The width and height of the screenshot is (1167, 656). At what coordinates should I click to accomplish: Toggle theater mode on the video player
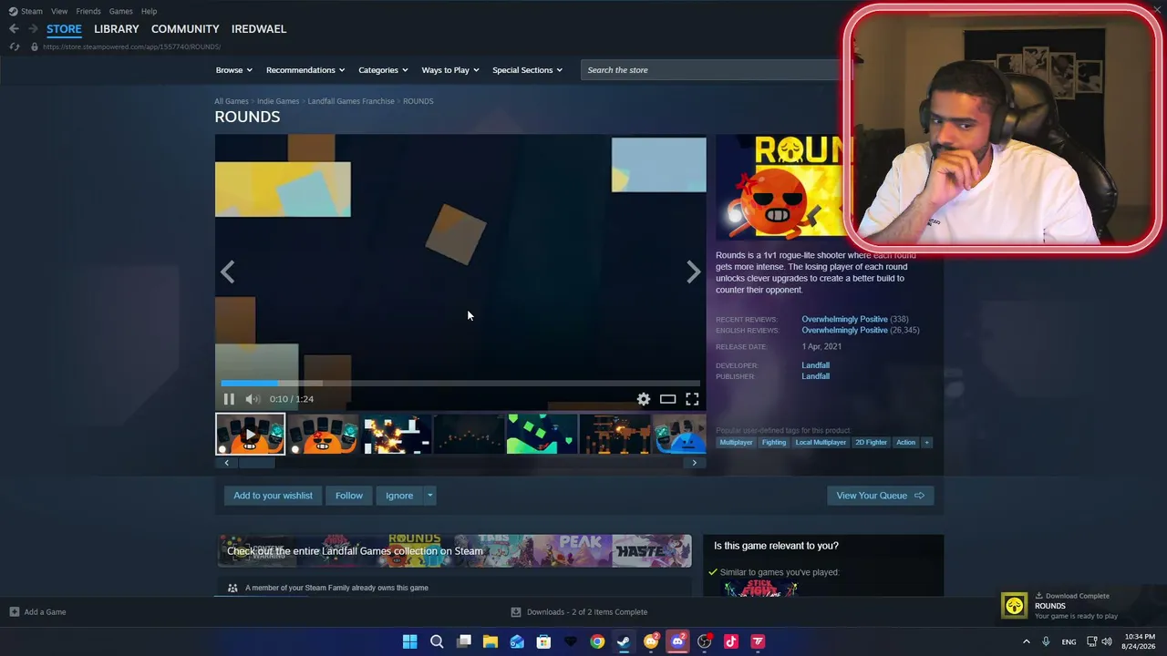(x=668, y=399)
